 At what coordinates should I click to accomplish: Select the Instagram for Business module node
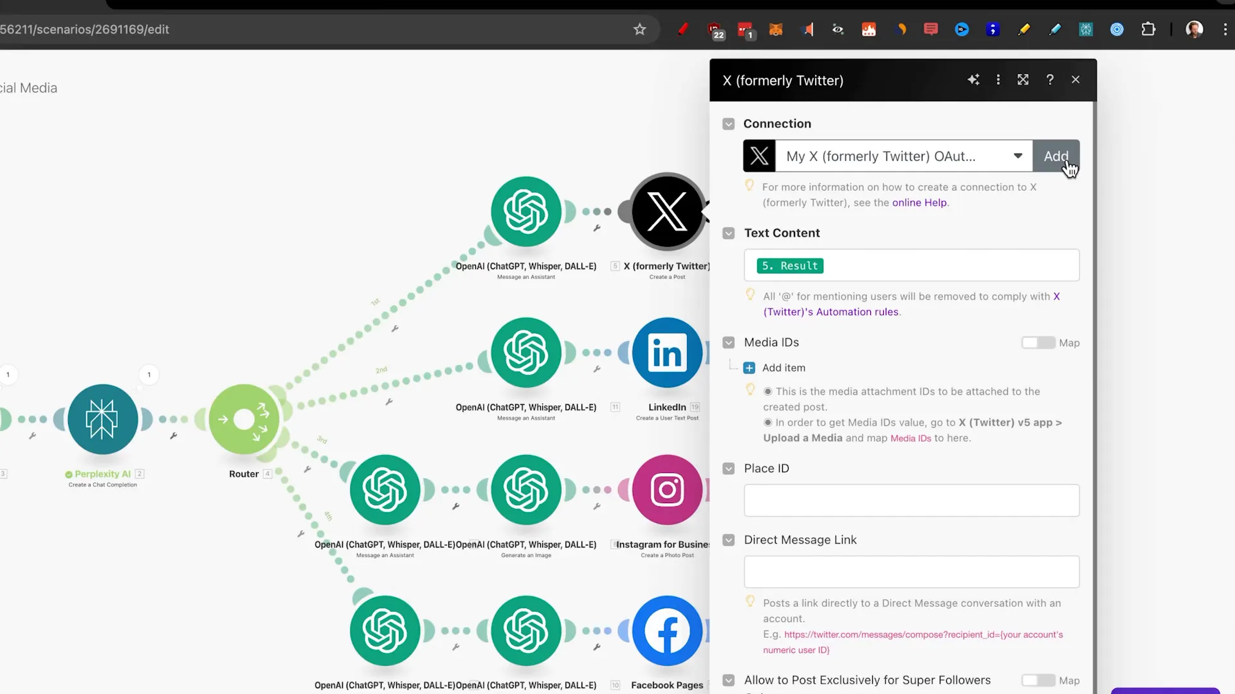(667, 490)
